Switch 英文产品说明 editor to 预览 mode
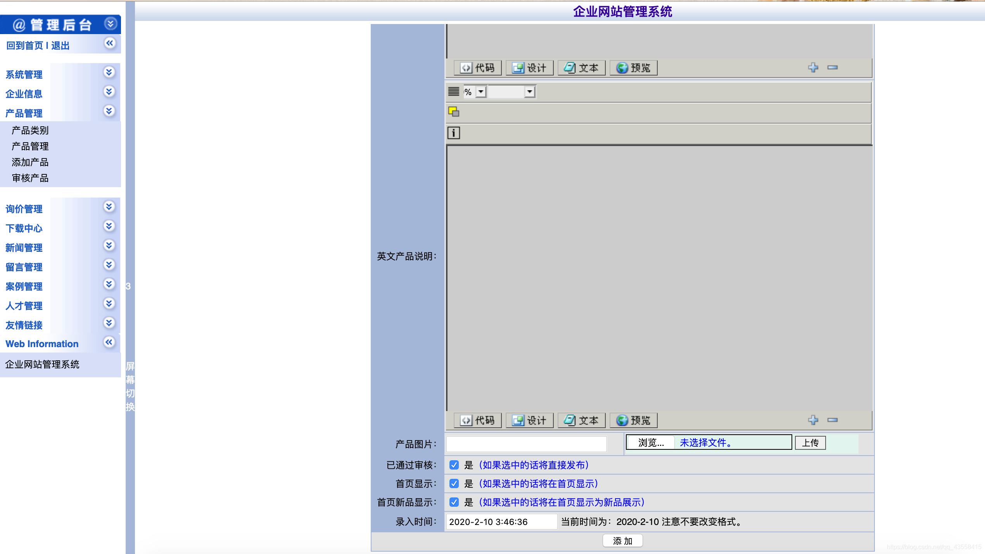 [634, 421]
